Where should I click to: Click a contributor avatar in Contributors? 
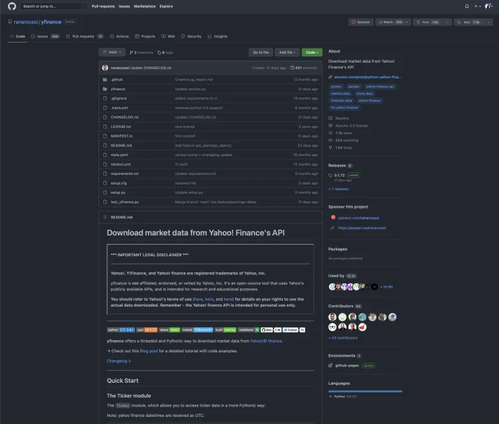click(x=332, y=317)
